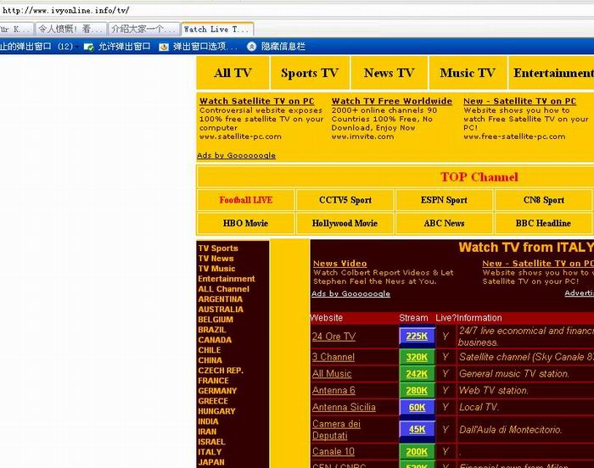
Task: Play the 200K stream for Canale 10
Action: (417, 452)
